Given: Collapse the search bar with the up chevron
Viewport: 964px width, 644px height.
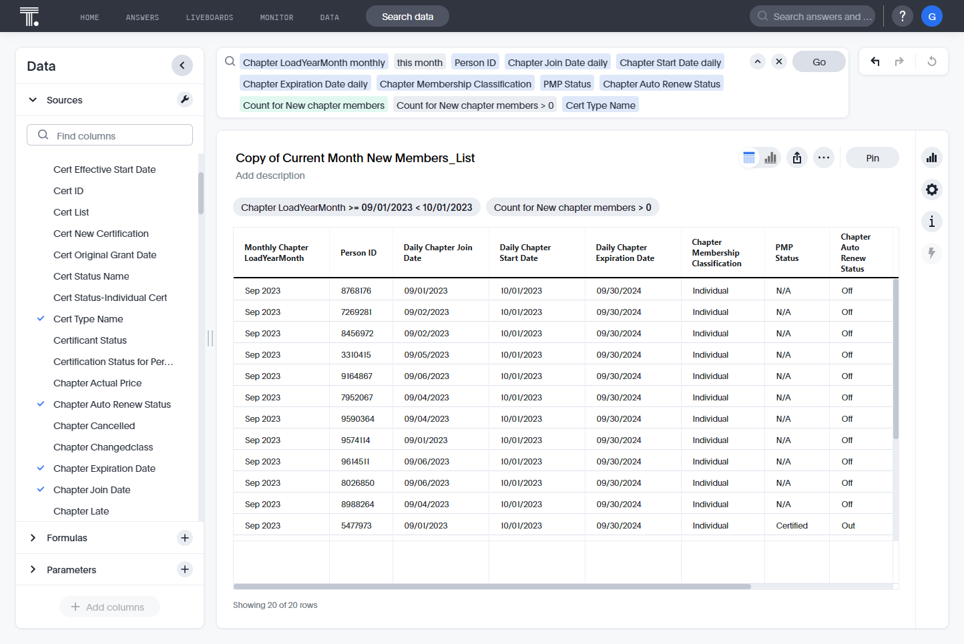Looking at the screenshot, I should click(758, 61).
